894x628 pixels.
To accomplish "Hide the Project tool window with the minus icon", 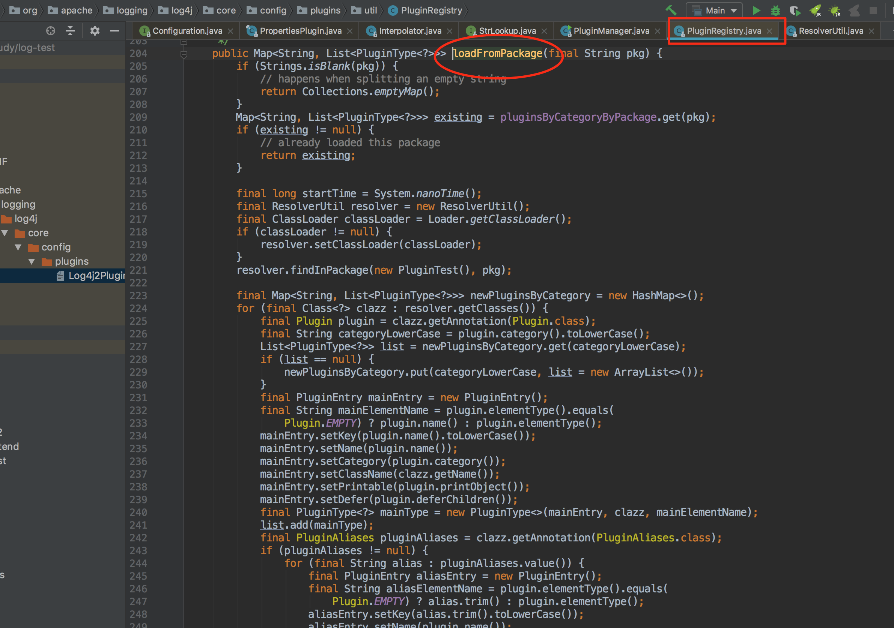I will pyautogui.click(x=114, y=31).
